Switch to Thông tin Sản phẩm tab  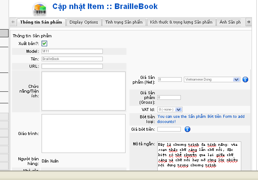coord(41,22)
